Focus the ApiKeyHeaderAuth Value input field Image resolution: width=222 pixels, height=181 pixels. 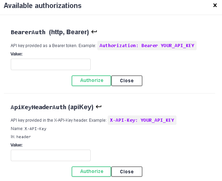click(51, 155)
